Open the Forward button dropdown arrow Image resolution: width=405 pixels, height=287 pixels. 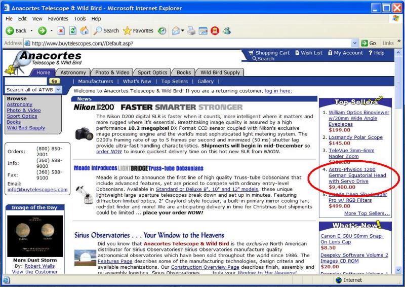[52, 31]
